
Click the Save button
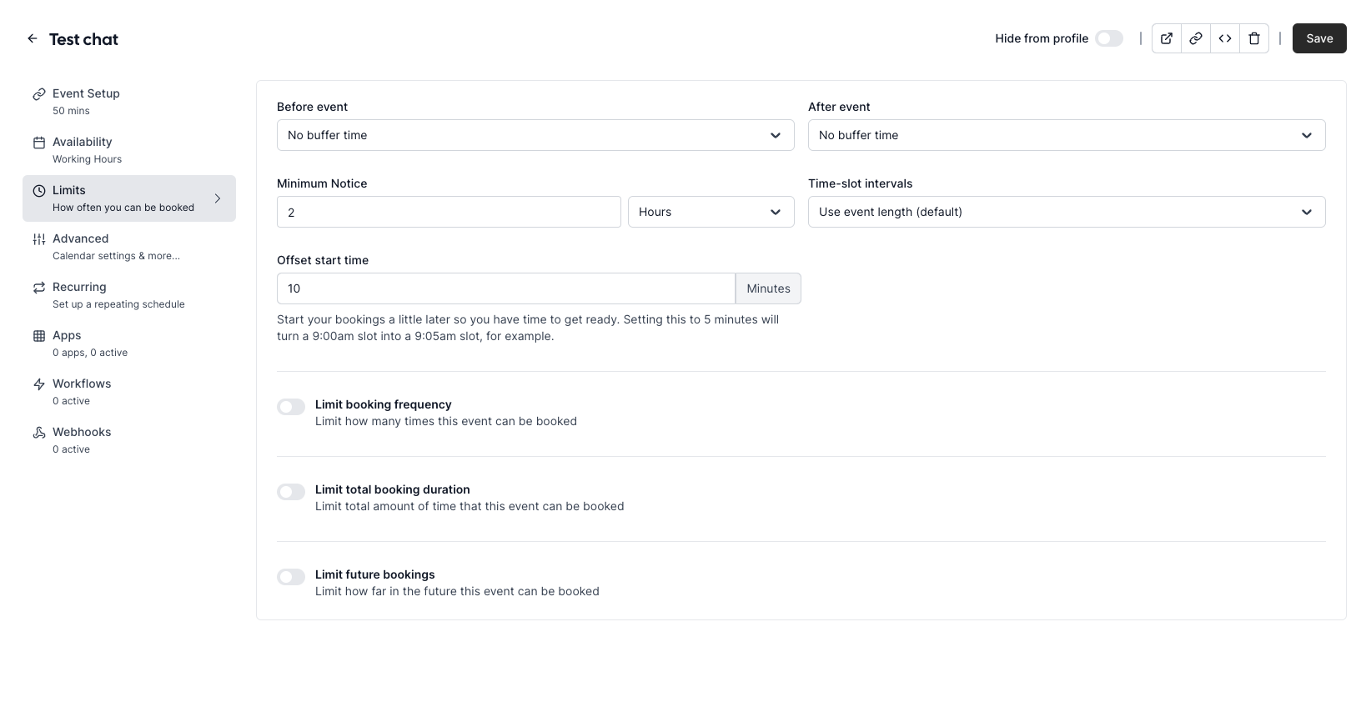tap(1319, 38)
